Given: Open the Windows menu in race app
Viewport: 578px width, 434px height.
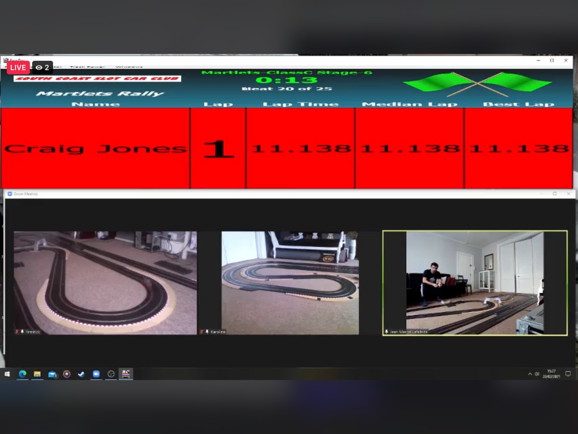Looking at the screenshot, I should [x=129, y=67].
